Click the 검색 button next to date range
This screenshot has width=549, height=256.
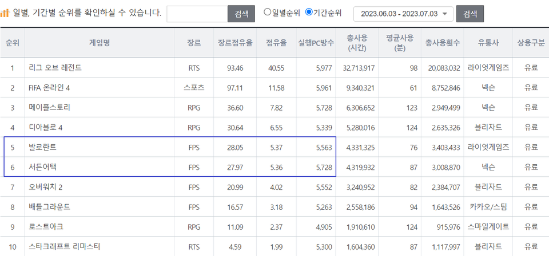click(470, 14)
